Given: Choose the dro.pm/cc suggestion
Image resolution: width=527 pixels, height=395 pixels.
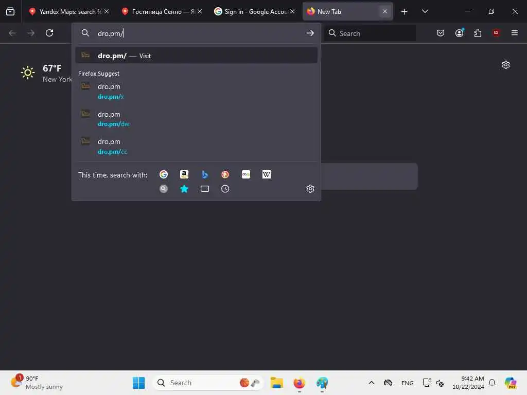Looking at the screenshot, I should point(196,146).
